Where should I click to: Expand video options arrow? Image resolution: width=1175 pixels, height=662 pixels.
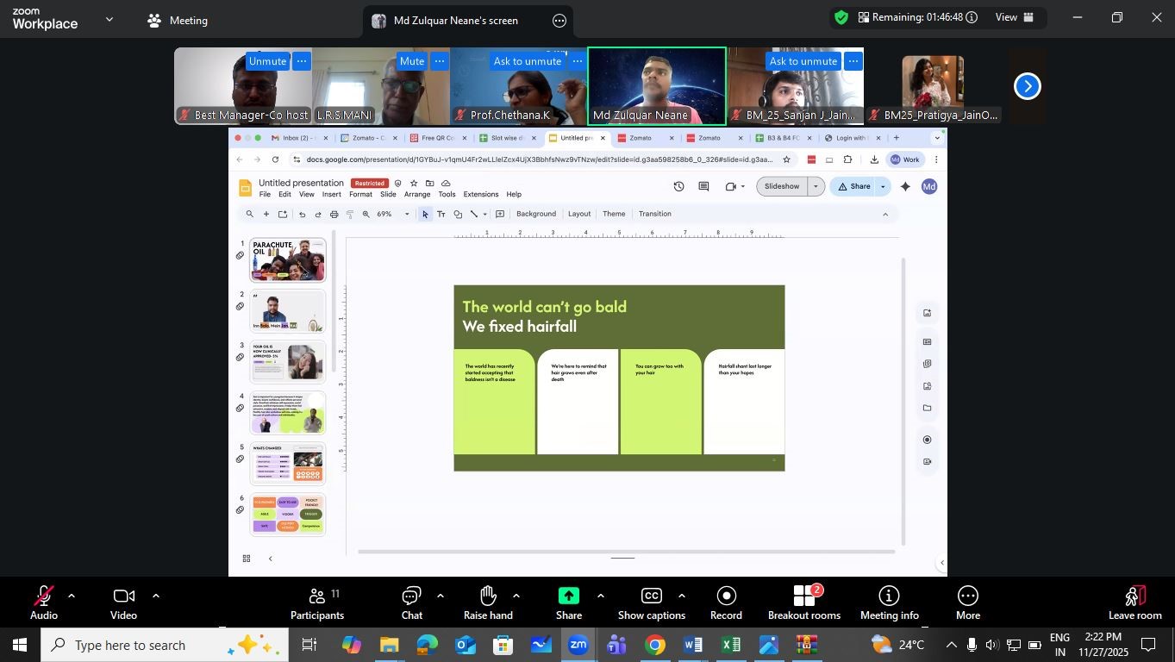point(156,596)
